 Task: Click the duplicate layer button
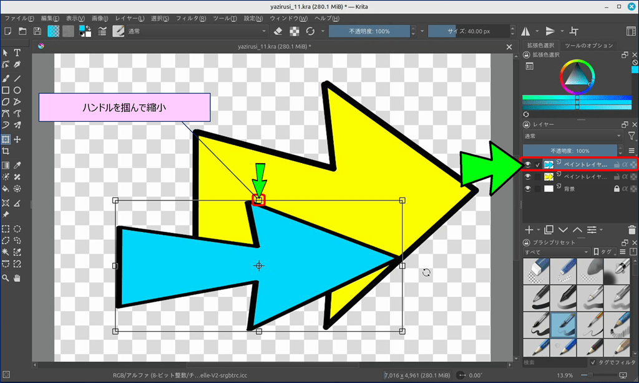[x=549, y=230]
